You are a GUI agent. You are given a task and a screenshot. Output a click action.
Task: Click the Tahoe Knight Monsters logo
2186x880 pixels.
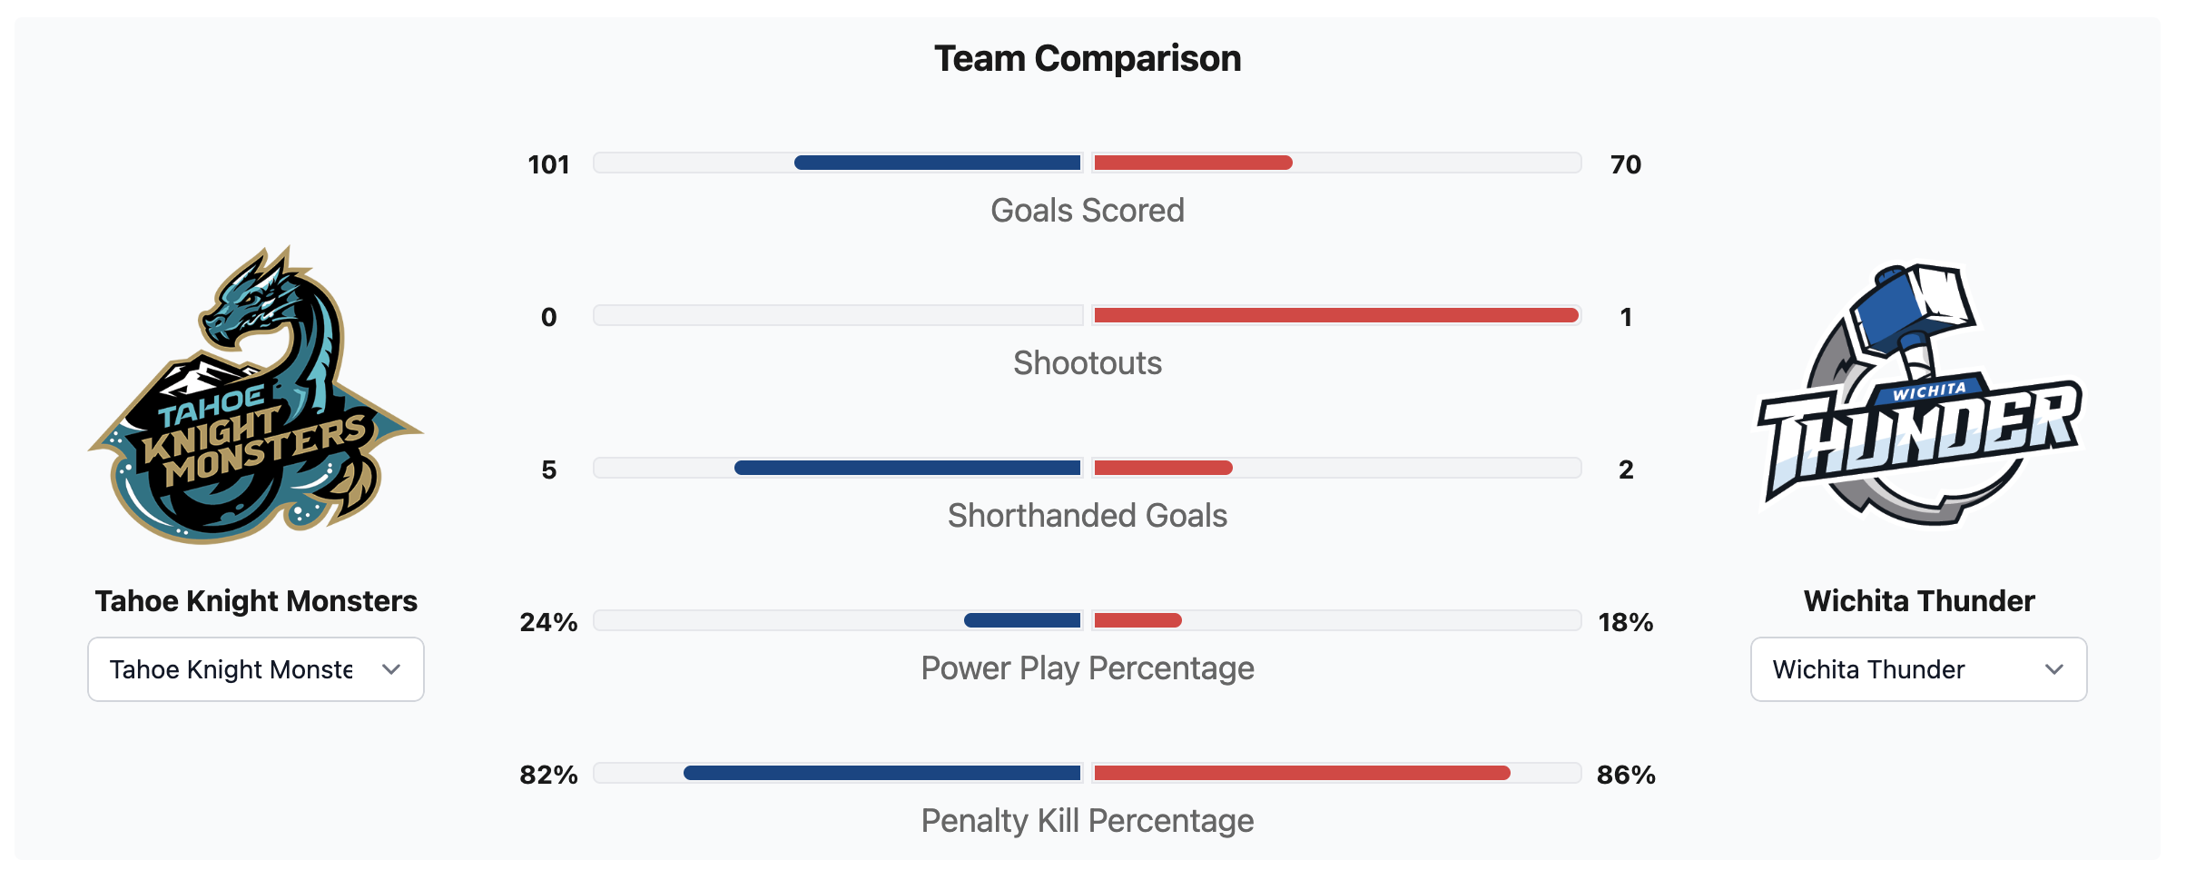[x=256, y=396]
